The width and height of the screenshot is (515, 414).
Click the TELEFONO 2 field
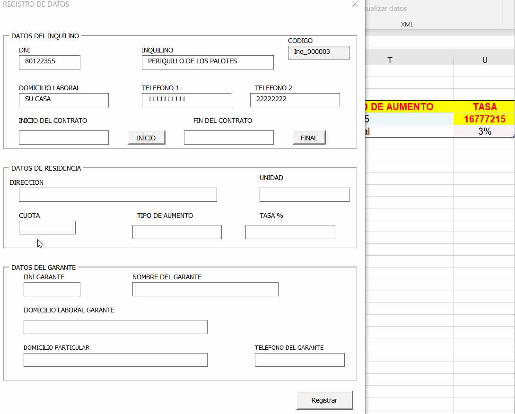pyautogui.click(x=295, y=100)
